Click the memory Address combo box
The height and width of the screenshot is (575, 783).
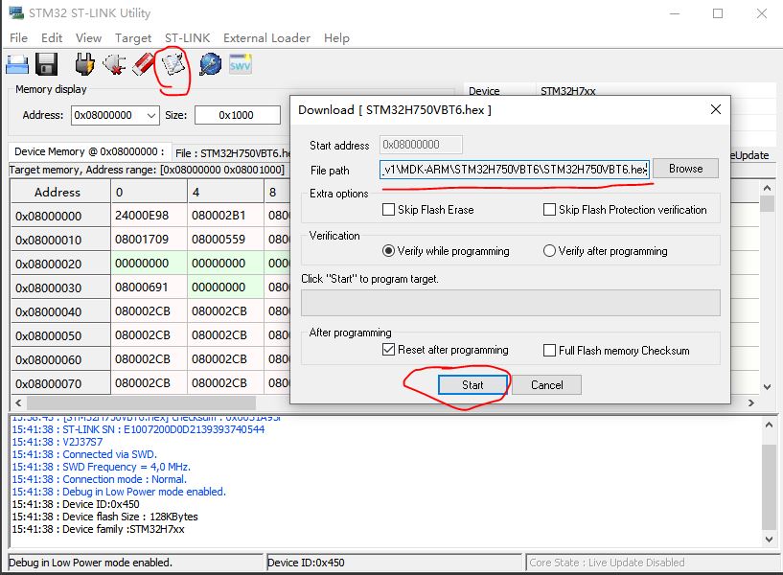pyautogui.click(x=115, y=115)
